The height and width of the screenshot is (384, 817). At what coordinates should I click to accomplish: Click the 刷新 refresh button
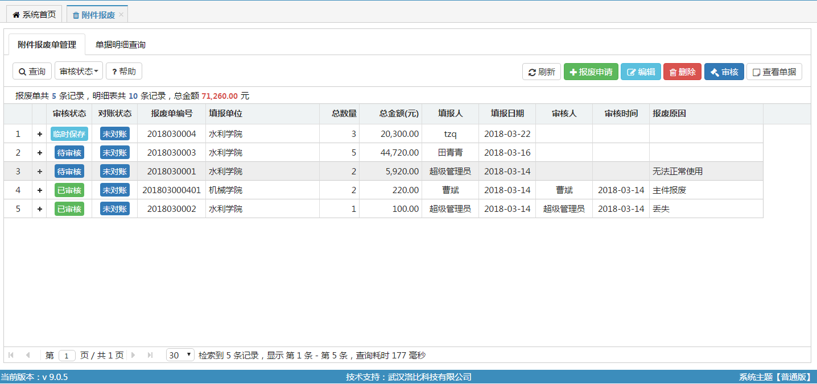(542, 72)
